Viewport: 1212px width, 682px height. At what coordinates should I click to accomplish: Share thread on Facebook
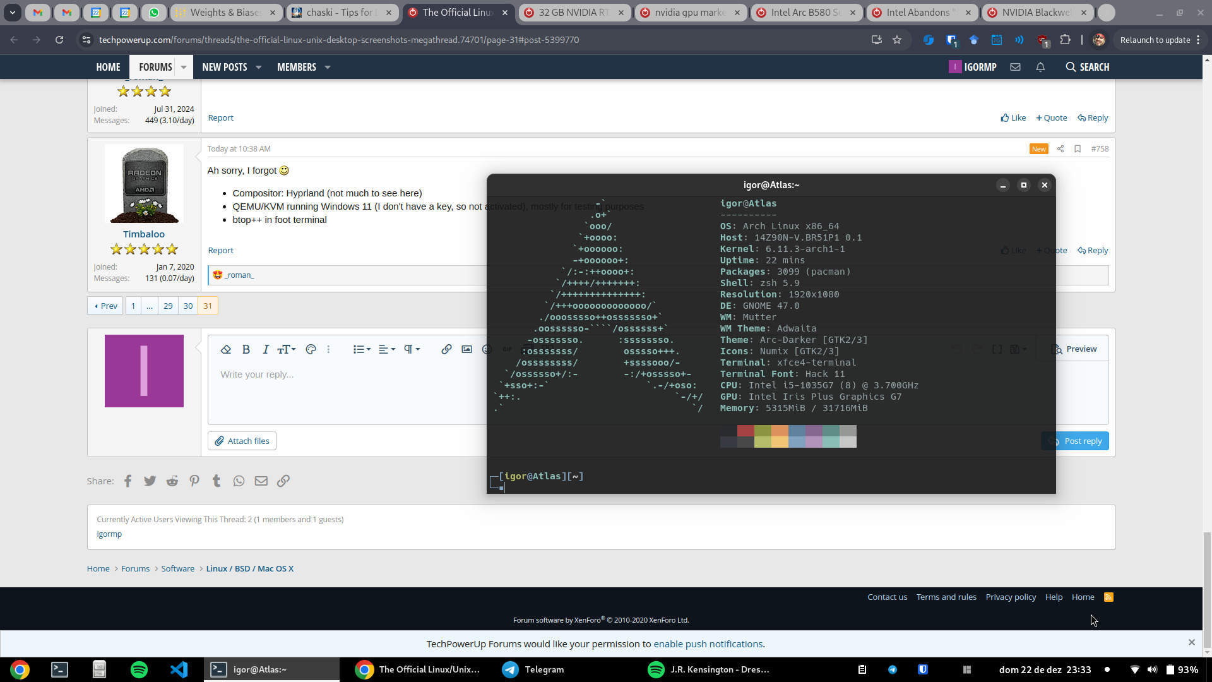(128, 481)
